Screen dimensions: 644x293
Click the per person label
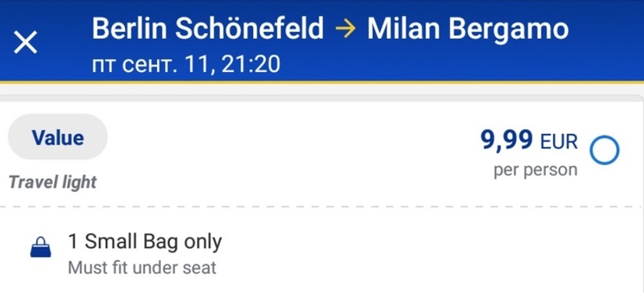[536, 170]
